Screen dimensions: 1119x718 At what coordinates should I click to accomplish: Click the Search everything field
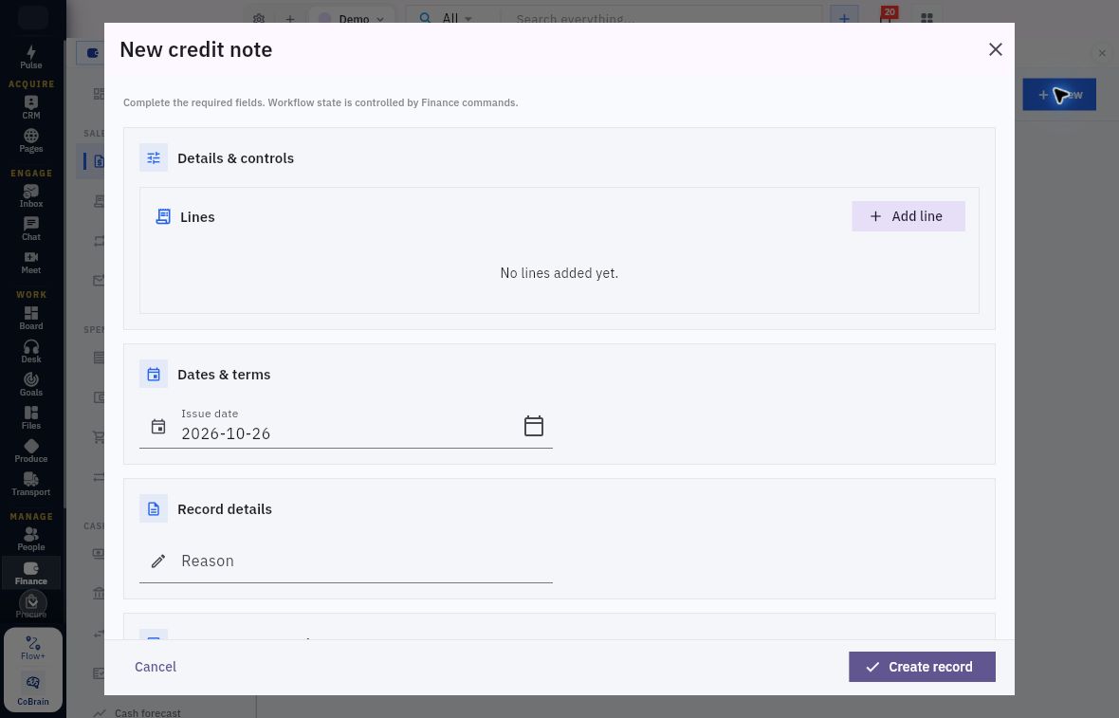(x=660, y=19)
